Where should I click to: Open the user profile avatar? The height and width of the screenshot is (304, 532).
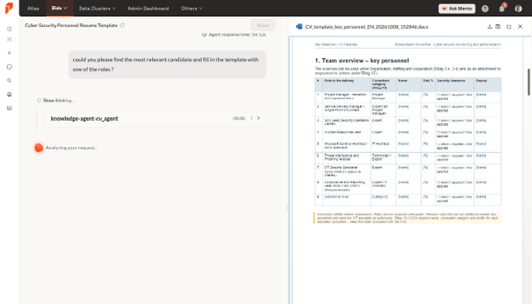tap(518, 9)
